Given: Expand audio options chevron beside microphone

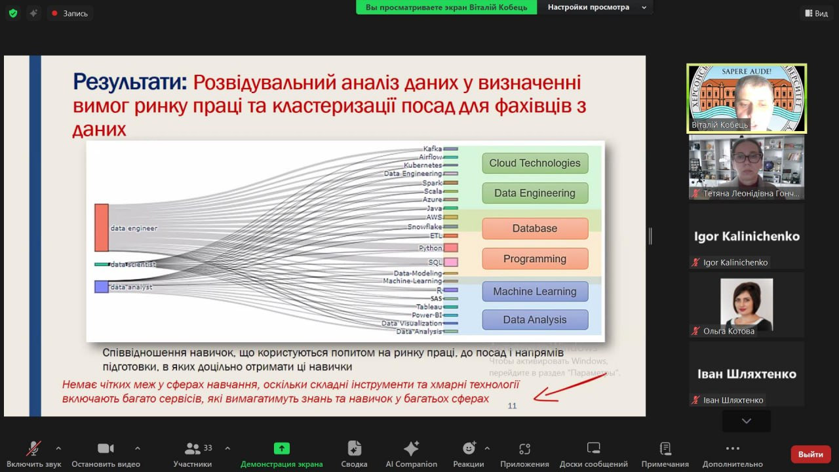Looking at the screenshot, I should 58,448.
